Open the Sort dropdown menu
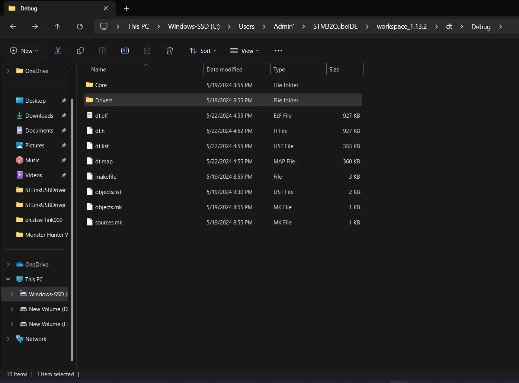The image size is (519, 383). click(203, 51)
